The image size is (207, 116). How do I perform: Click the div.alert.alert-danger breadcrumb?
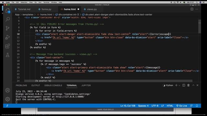[117, 15]
